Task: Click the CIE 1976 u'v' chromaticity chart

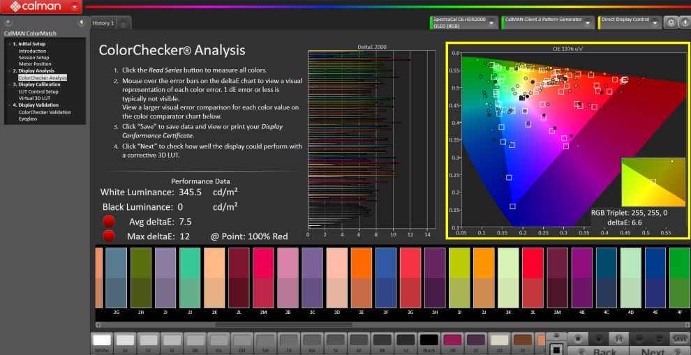Action: click(x=567, y=140)
